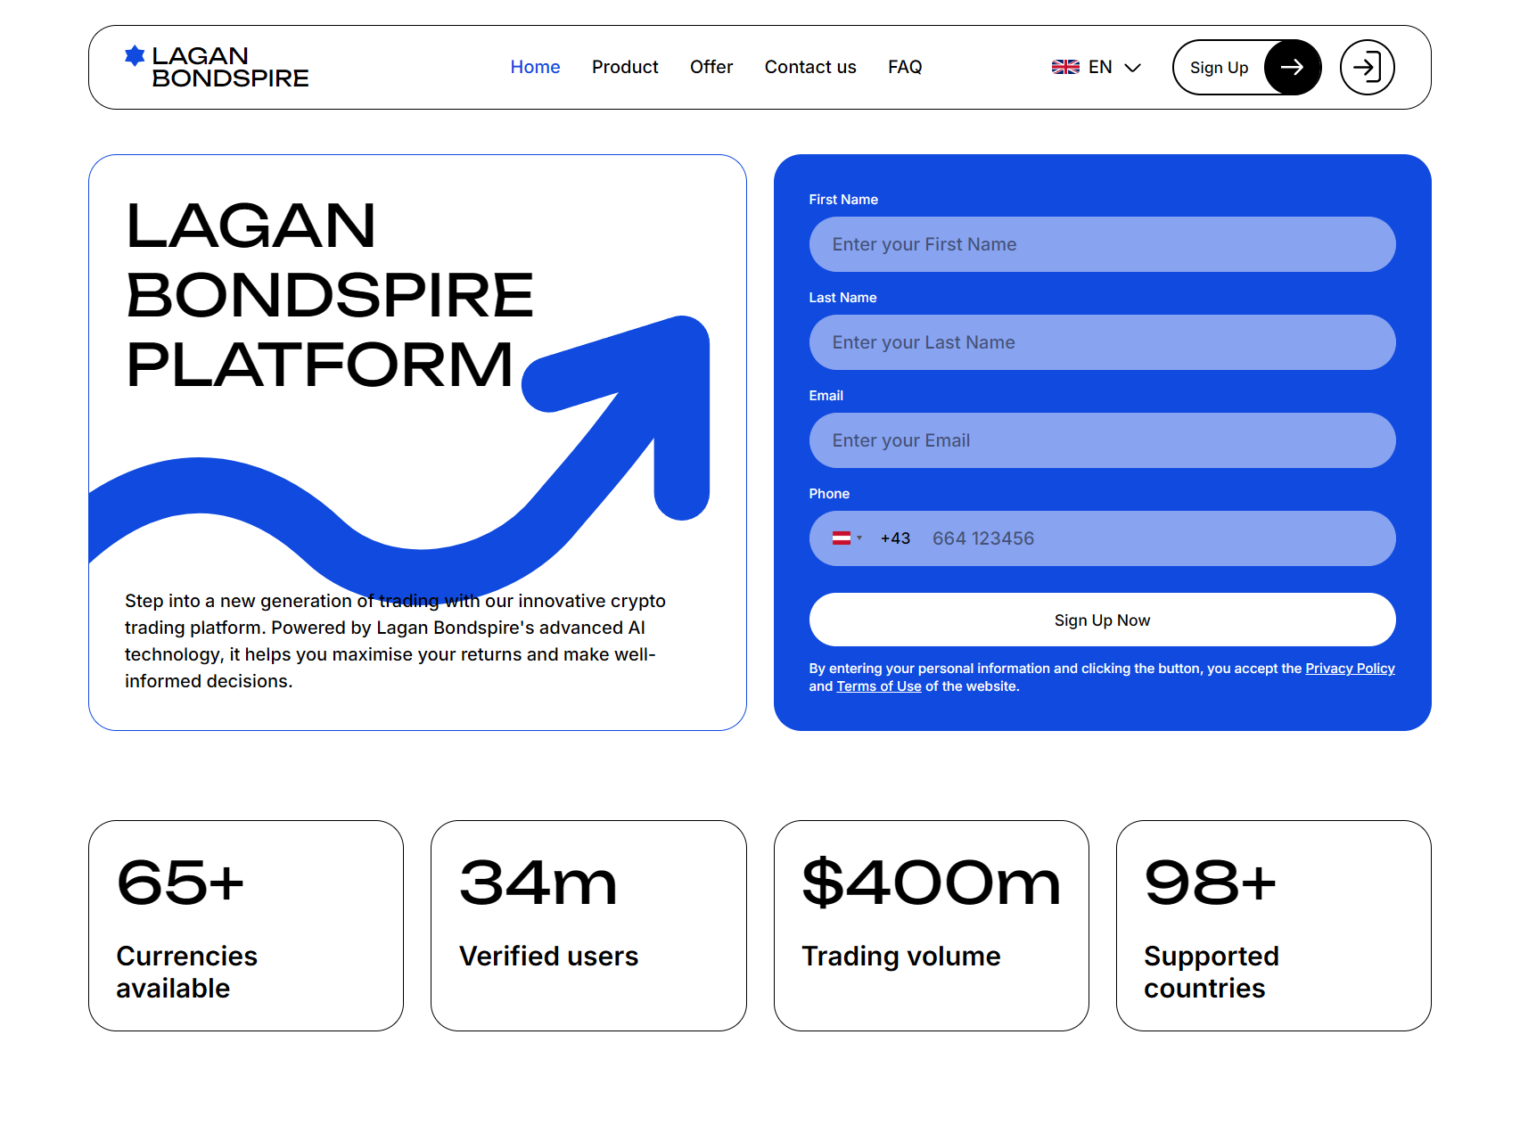Open the EN language dropdown chevron
The image size is (1520, 1125).
click(x=1133, y=67)
